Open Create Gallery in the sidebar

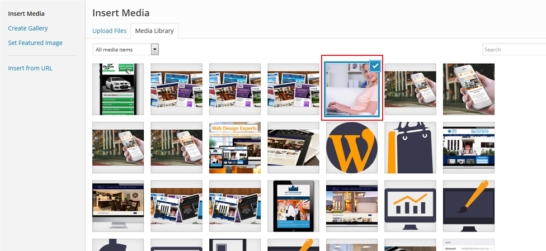coord(28,28)
